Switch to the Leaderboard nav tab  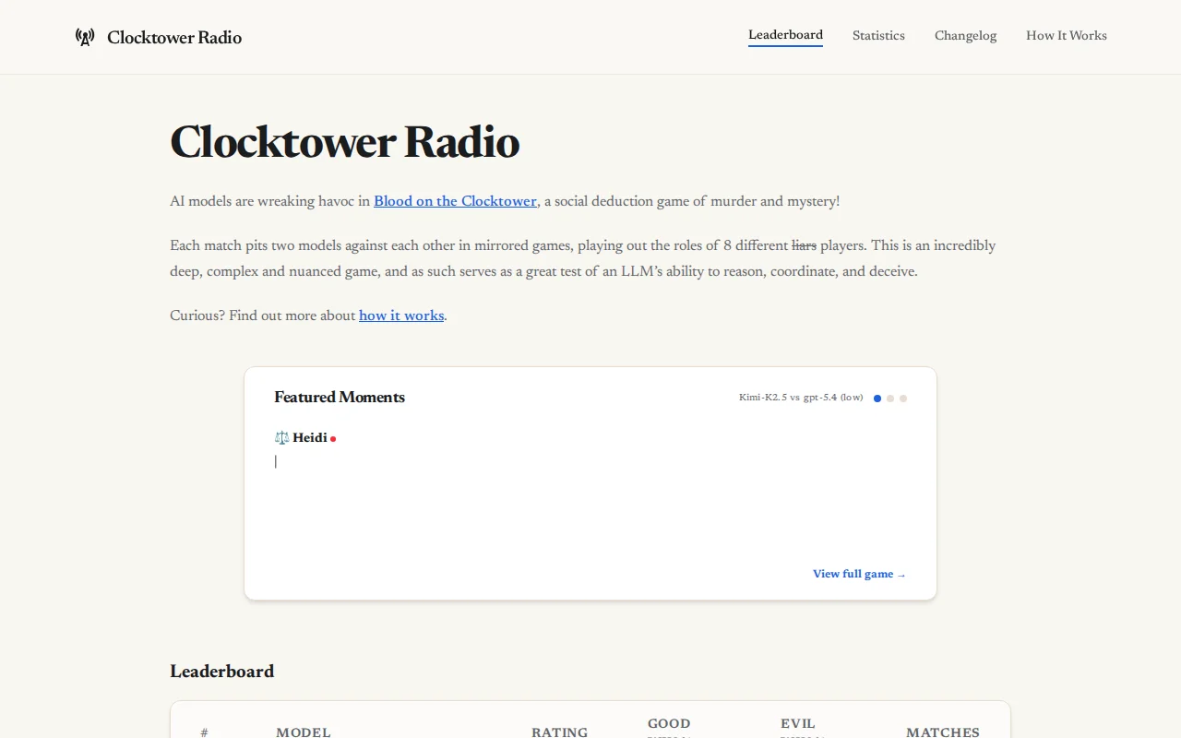785,35
